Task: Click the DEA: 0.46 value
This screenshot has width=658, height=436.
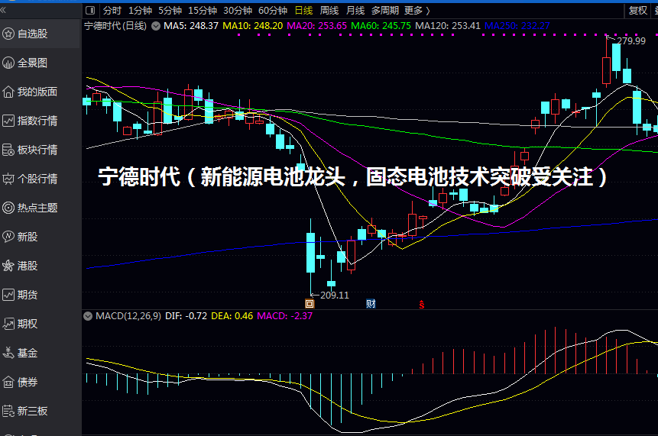Action: click(232, 316)
